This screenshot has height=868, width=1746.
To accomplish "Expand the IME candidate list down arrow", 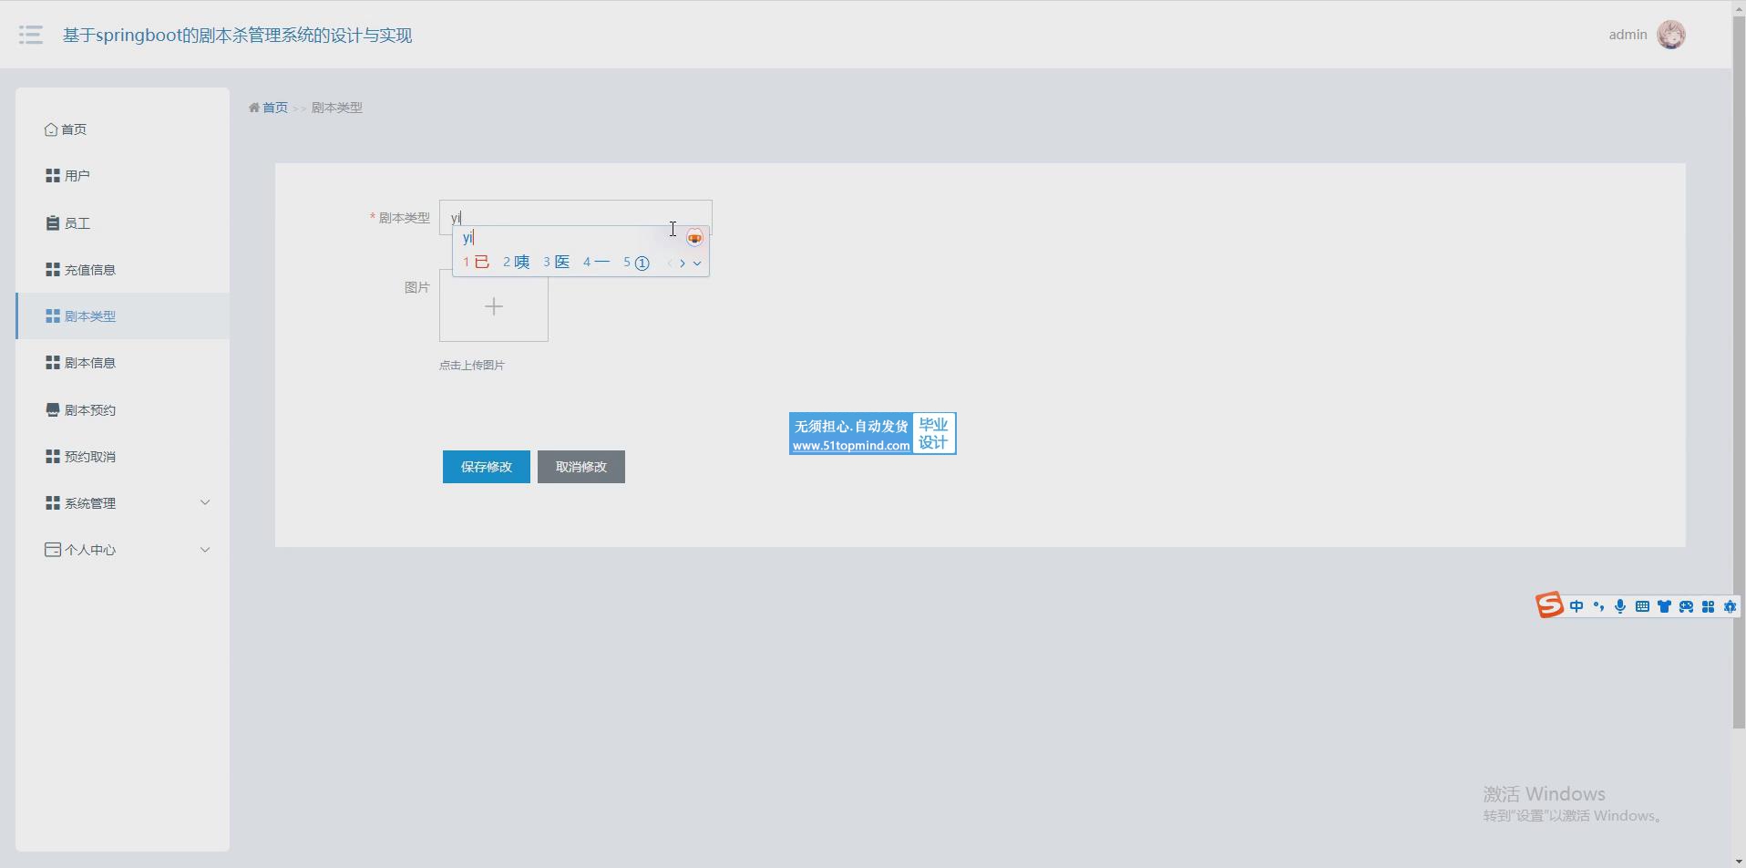I will 697,263.
